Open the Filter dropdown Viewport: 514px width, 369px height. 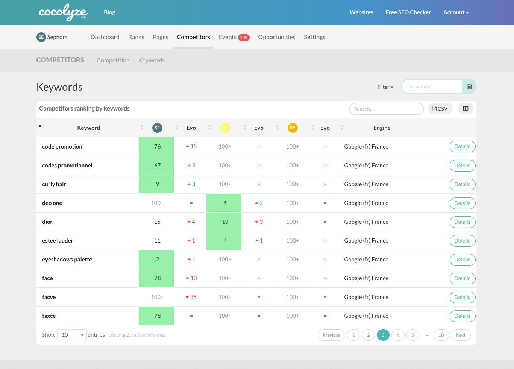click(x=385, y=87)
